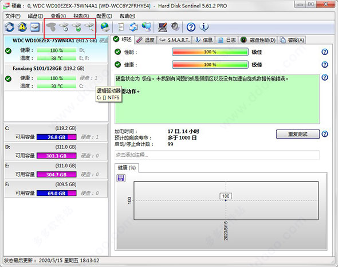Image resolution: width=338 pixels, height=267 pixels.
Task: Click the blue question mark help toolbar icon
Action: coord(191,27)
